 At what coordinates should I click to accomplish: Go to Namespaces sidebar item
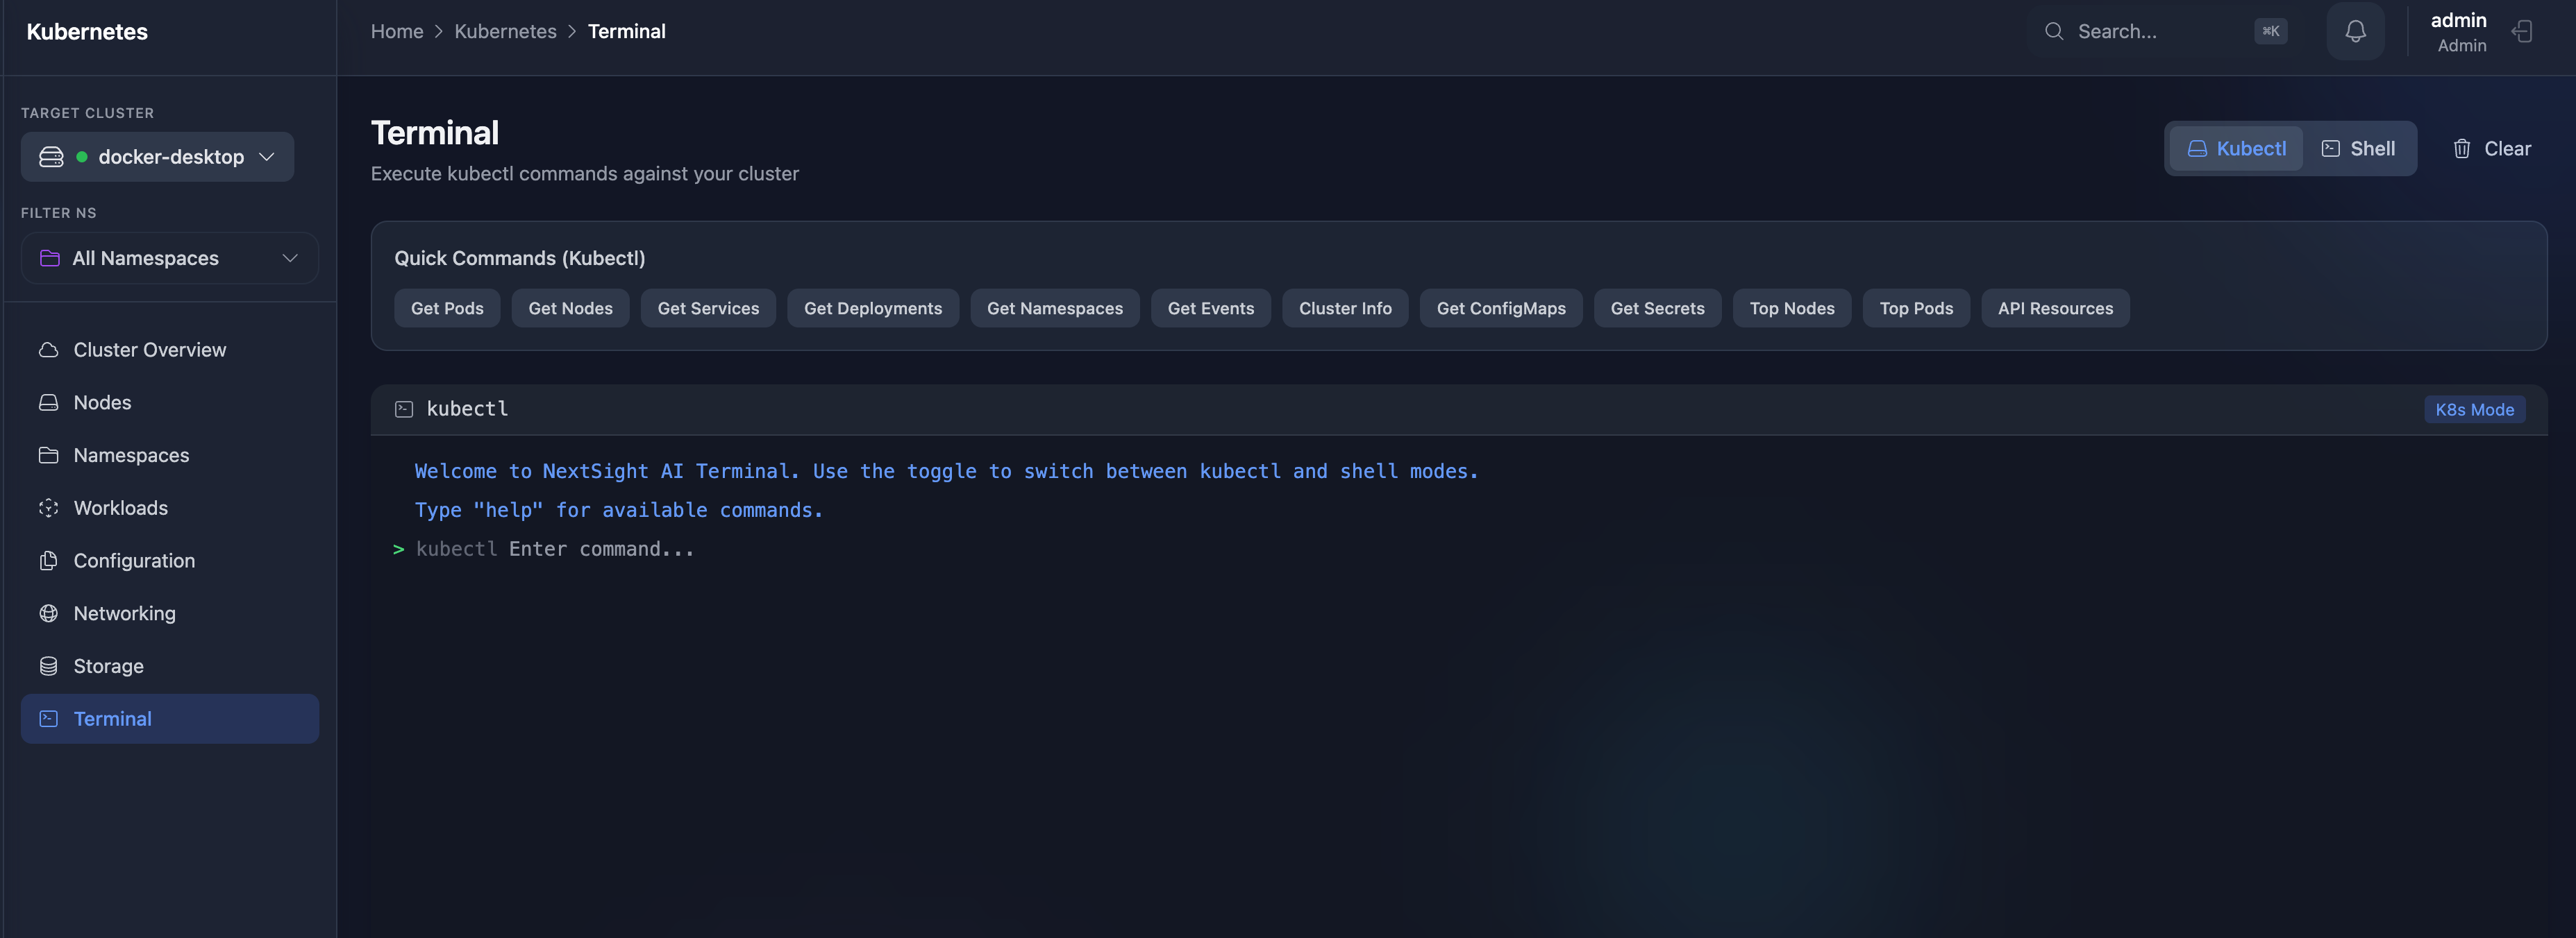[x=131, y=456]
